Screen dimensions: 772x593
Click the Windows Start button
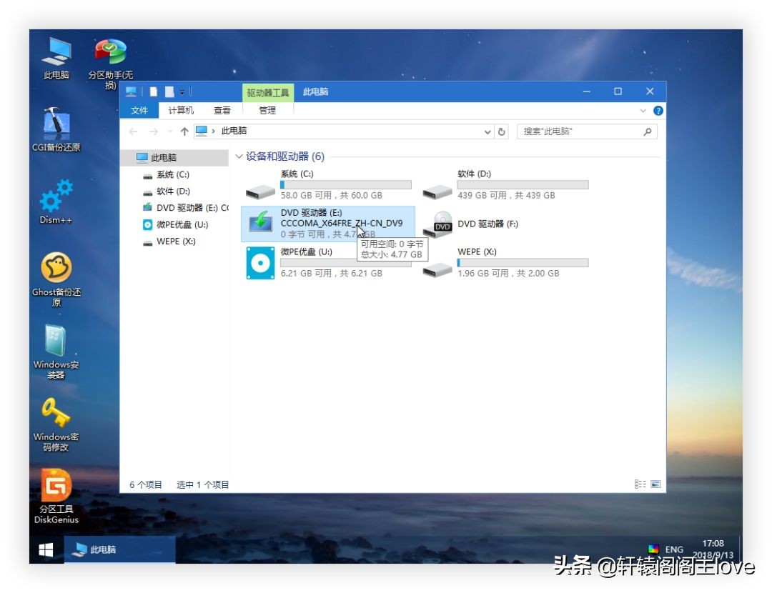(x=46, y=549)
